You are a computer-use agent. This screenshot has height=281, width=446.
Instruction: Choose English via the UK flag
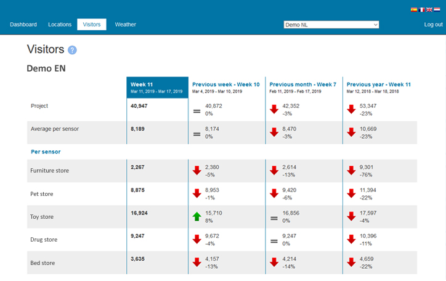(x=429, y=10)
